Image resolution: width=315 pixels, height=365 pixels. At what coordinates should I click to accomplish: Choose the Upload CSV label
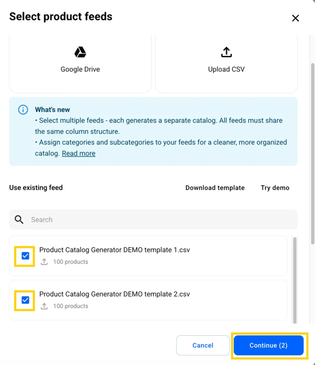pyautogui.click(x=226, y=69)
